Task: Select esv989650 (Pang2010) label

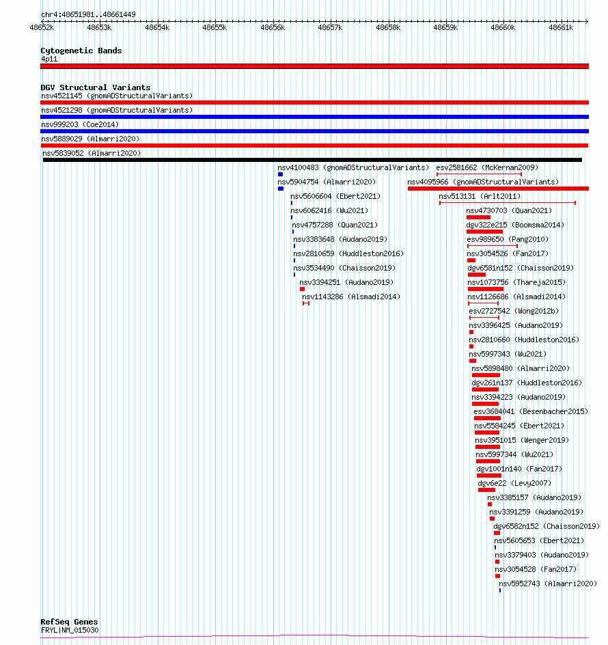Action: 508,240
